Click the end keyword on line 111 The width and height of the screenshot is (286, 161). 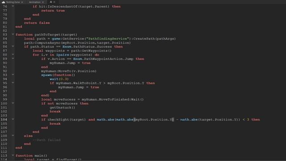click(19, 148)
